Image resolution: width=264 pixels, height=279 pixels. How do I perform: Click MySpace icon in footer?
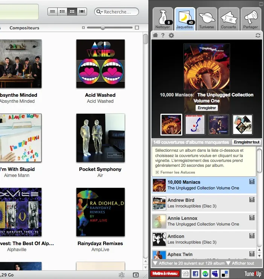point(215,273)
